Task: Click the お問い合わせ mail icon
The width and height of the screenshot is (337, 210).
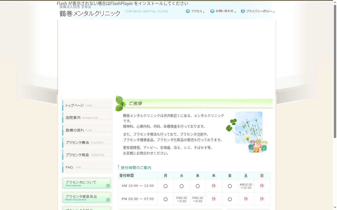Action: [x=212, y=11]
